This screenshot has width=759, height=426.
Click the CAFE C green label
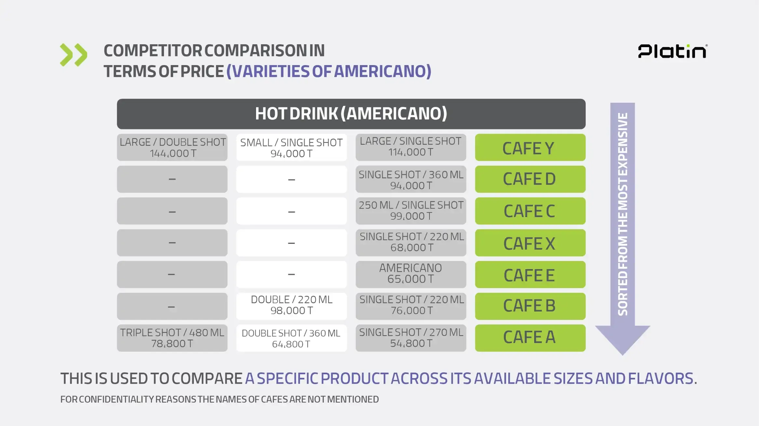(x=530, y=211)
